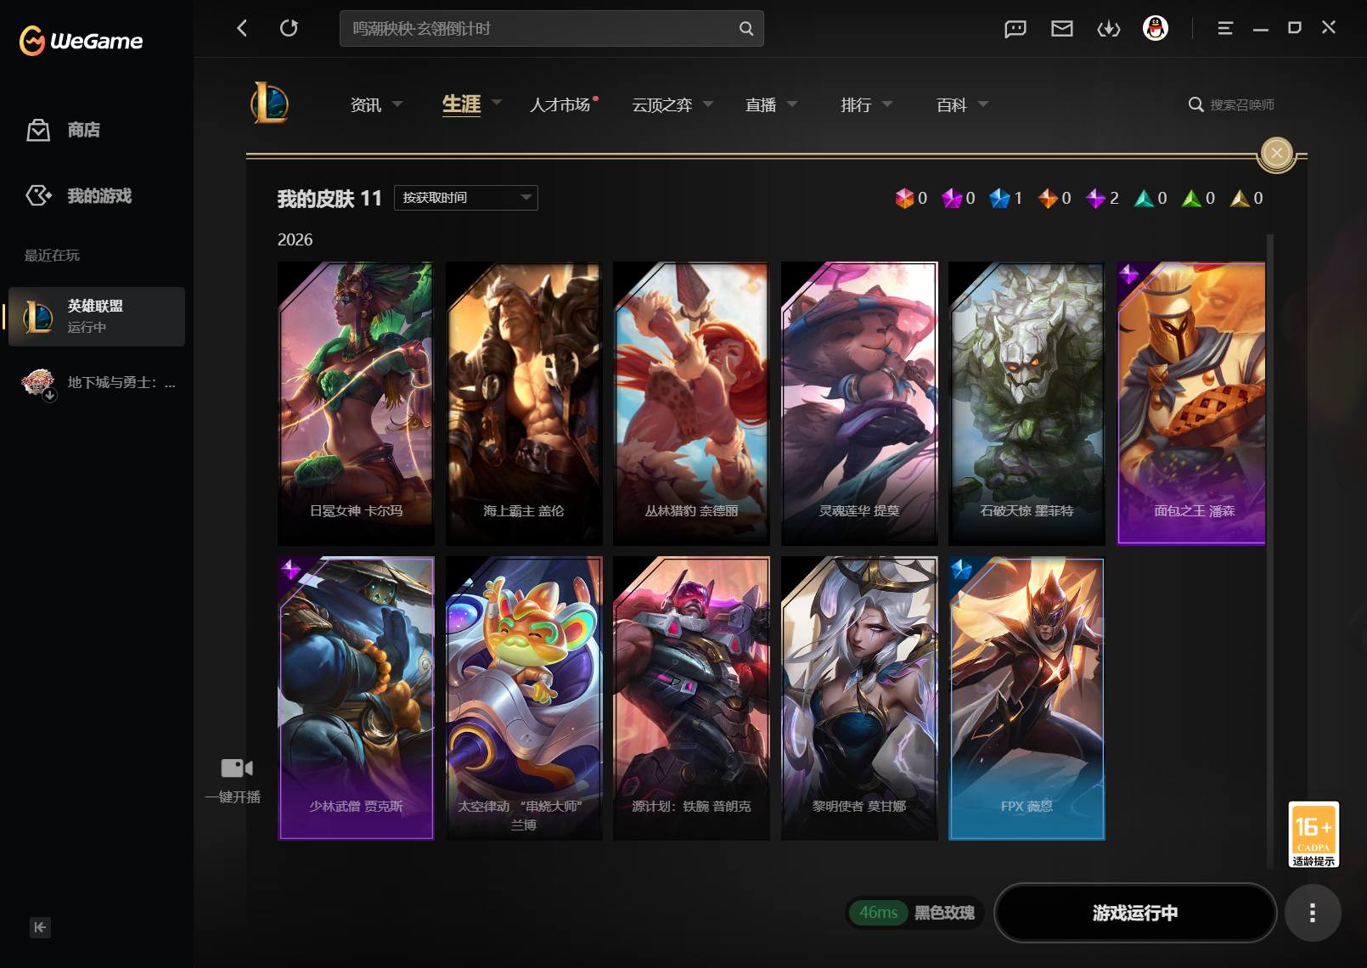The height and width of the screenshot is (968, 1367).
Task: Click the 一键开播 camera icon
Action: coord(236,768)
